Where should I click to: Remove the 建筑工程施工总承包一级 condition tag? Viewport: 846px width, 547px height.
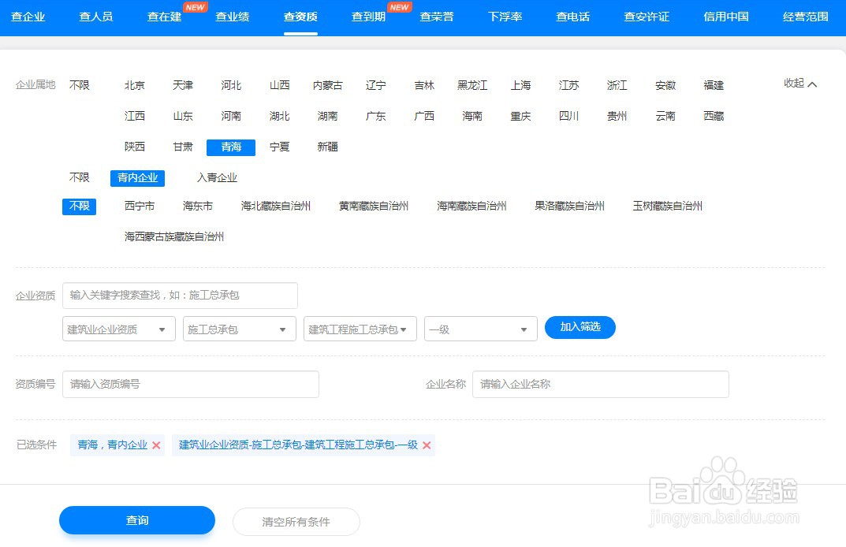click(426, 445)
